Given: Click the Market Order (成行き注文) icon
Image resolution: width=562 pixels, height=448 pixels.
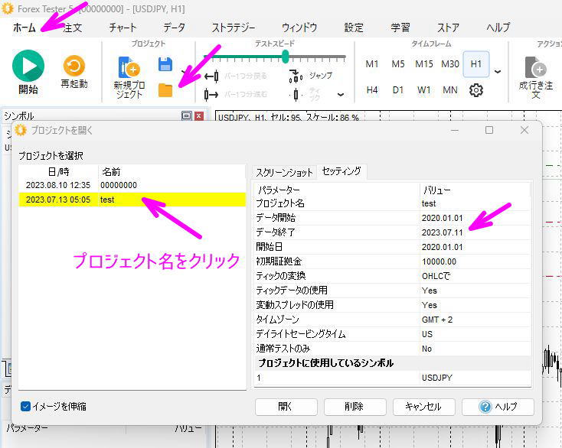Looking at the screenshot, I should (x=535, y=67).
